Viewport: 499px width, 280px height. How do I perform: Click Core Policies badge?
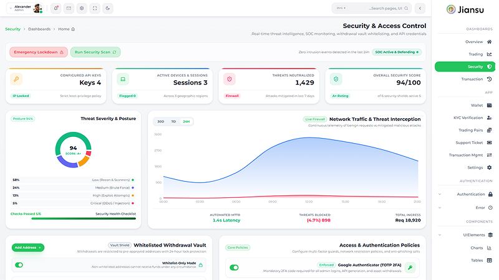pyautogui.click(x=238, y=248)
